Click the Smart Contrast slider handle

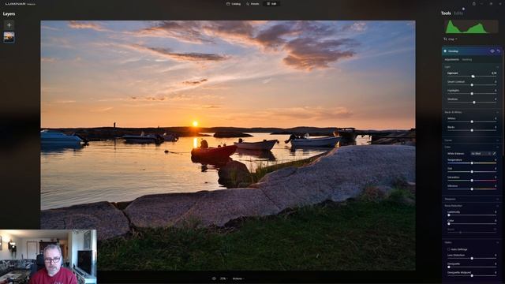tap(472, 85)
